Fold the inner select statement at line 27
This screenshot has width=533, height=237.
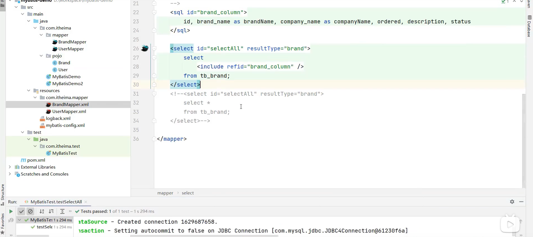coord(154,58)
